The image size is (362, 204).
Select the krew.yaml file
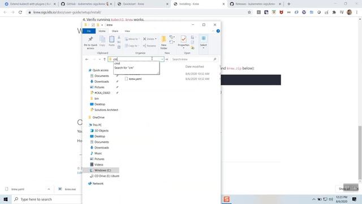tap(135, 79)
